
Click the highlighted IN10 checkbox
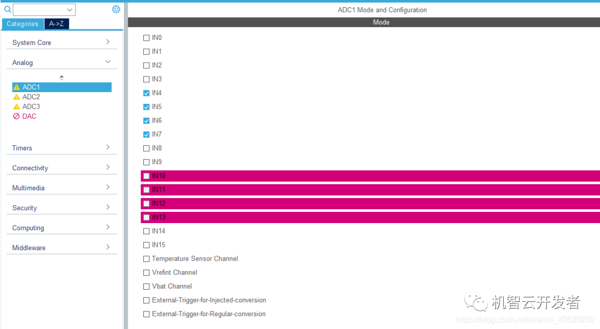146,176
